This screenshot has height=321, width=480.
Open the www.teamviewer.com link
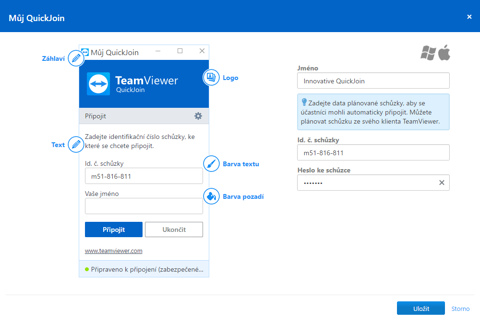[114, 251]
